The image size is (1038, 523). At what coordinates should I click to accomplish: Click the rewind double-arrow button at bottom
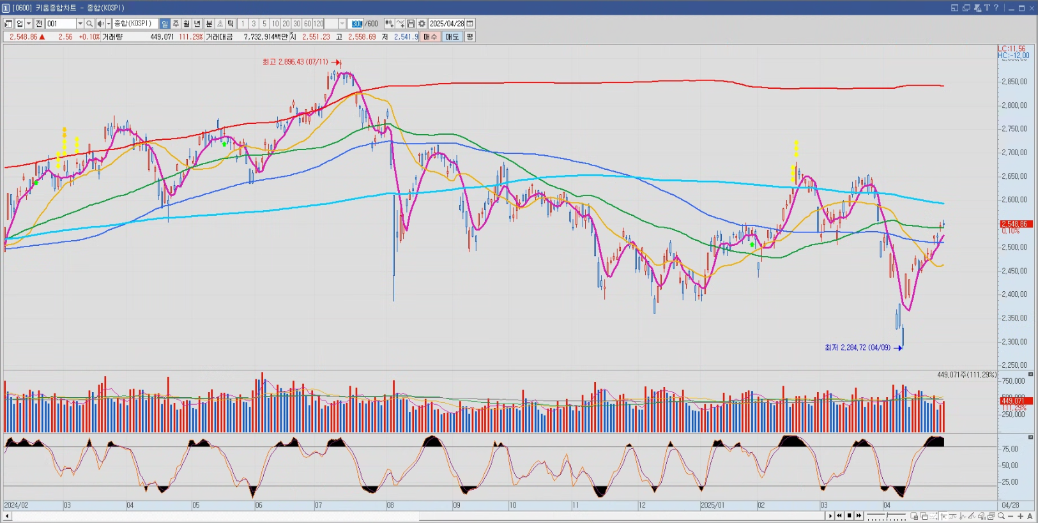(839, 515)
